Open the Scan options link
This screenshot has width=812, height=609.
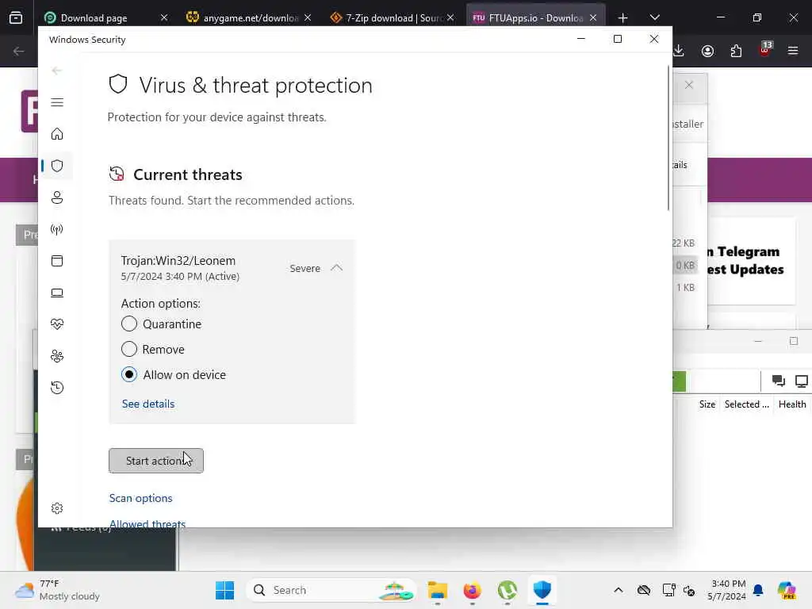click(141, 498)
